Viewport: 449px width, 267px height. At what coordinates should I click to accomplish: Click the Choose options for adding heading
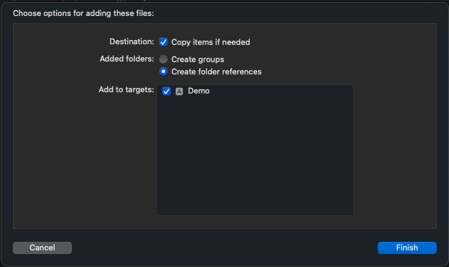pyautogui.click(x=84, y=14)
